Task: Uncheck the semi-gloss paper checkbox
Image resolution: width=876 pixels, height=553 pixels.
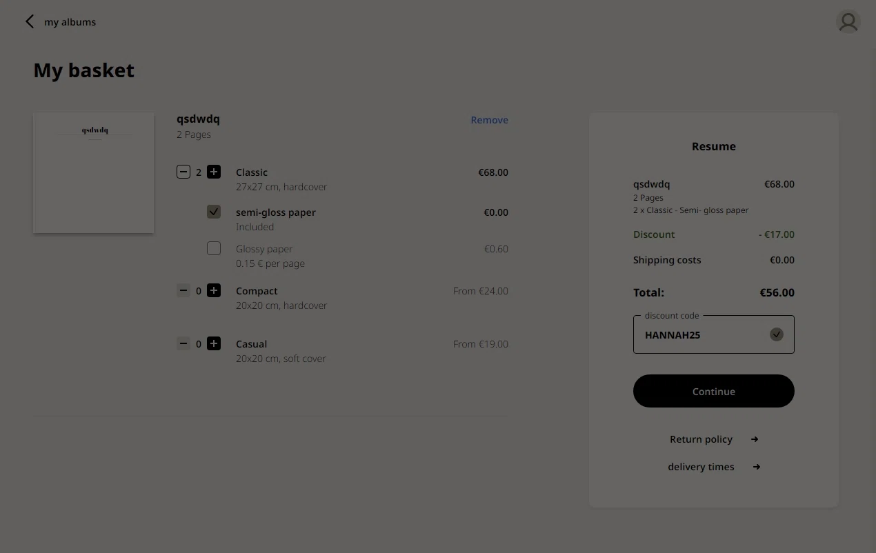Action: pyautogui.click(x=214, y=212)
